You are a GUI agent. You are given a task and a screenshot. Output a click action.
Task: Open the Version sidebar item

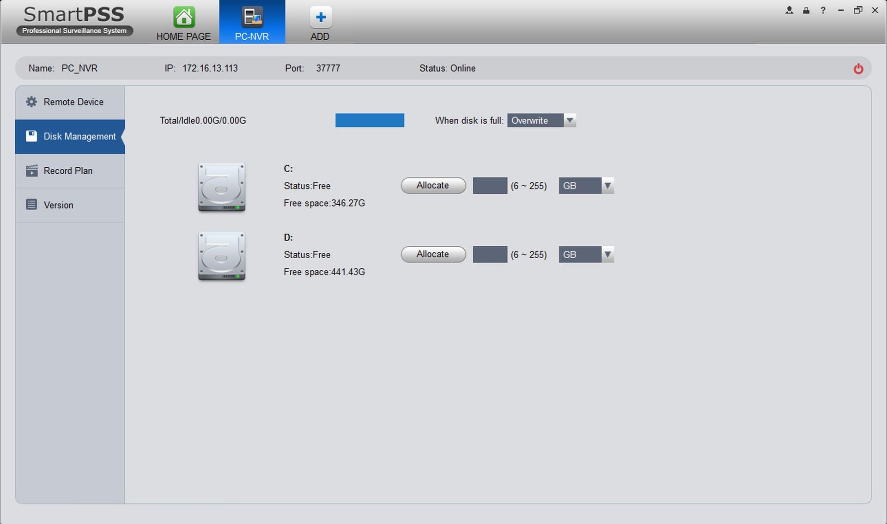pyautogui.click(x=59, y=205)
